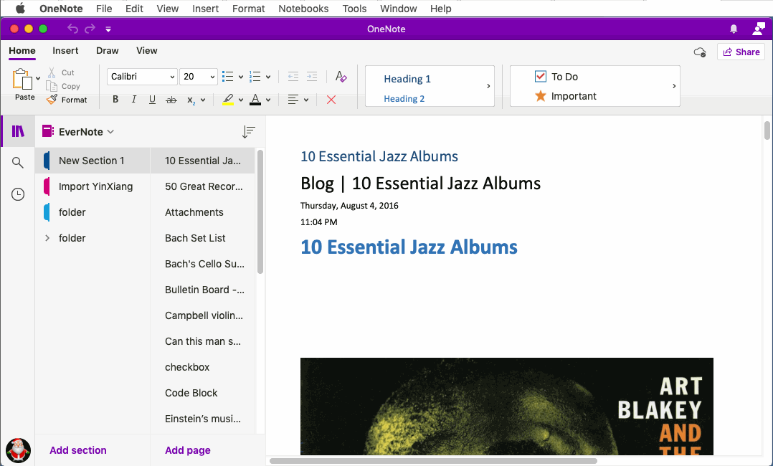Expand the collapsed folder section group

[47, 238]
